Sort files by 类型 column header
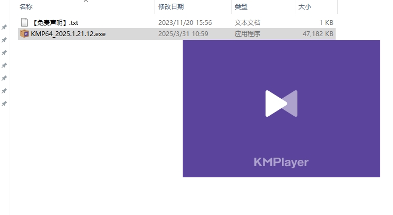The image size is (393, 215). point(241,7)
